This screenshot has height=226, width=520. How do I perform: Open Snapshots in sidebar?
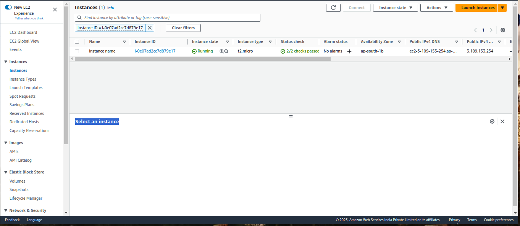pos(19,189)
